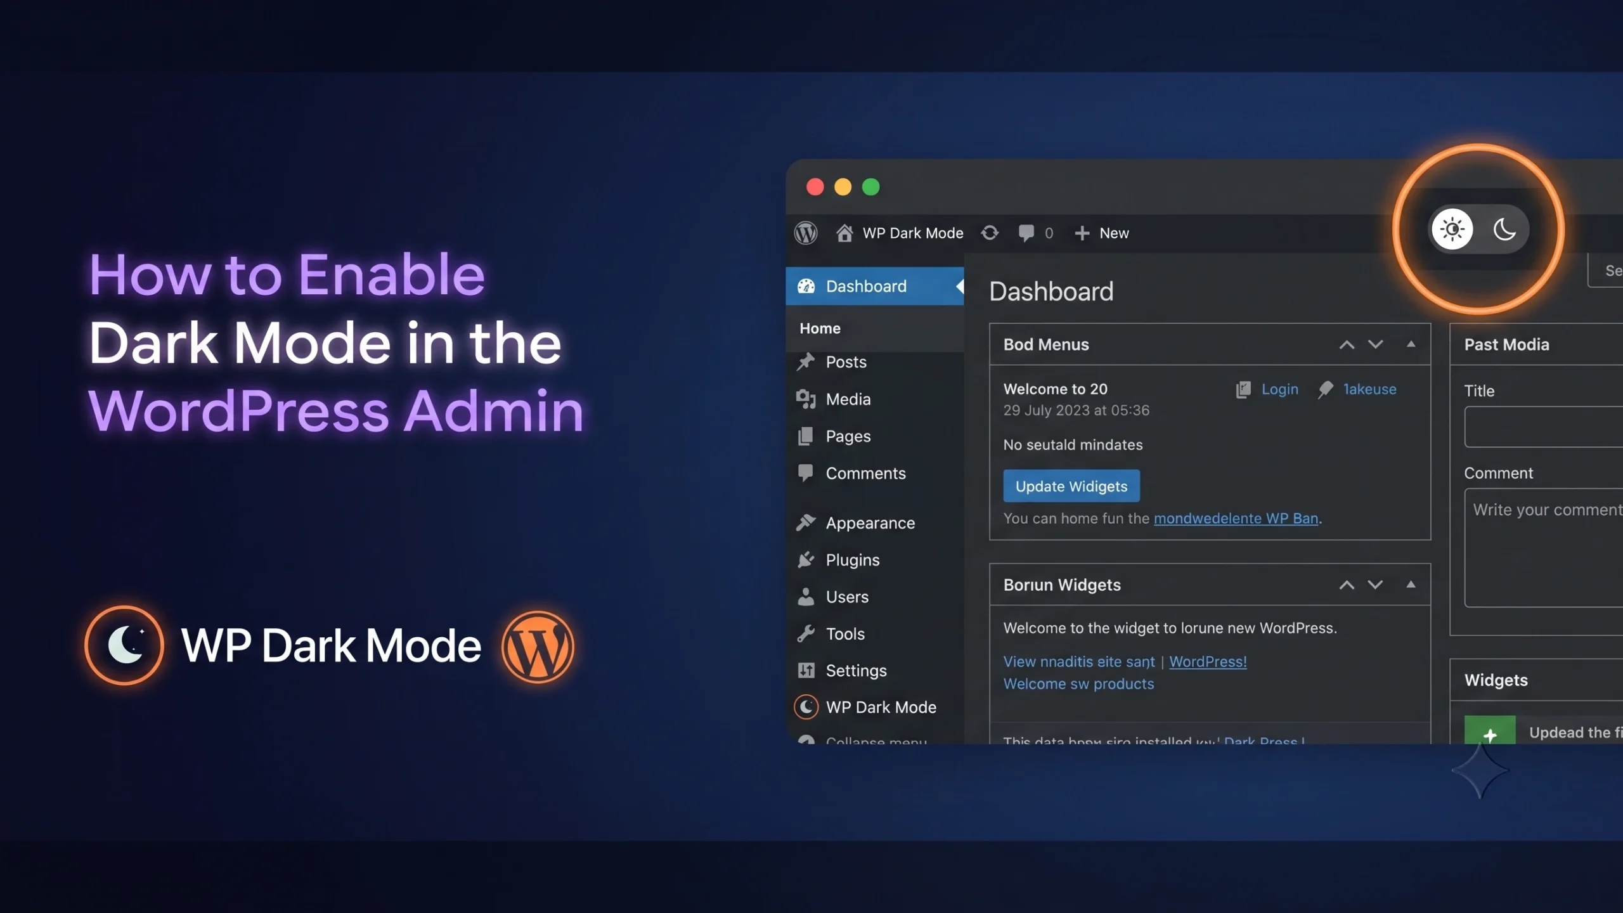The width and height of the screenshot is (1623, 913).
Task: Click the Dashboard page heading
Action: (1051, 291)
